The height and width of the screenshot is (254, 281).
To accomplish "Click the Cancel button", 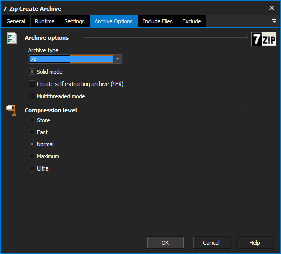I will [212, 243].
